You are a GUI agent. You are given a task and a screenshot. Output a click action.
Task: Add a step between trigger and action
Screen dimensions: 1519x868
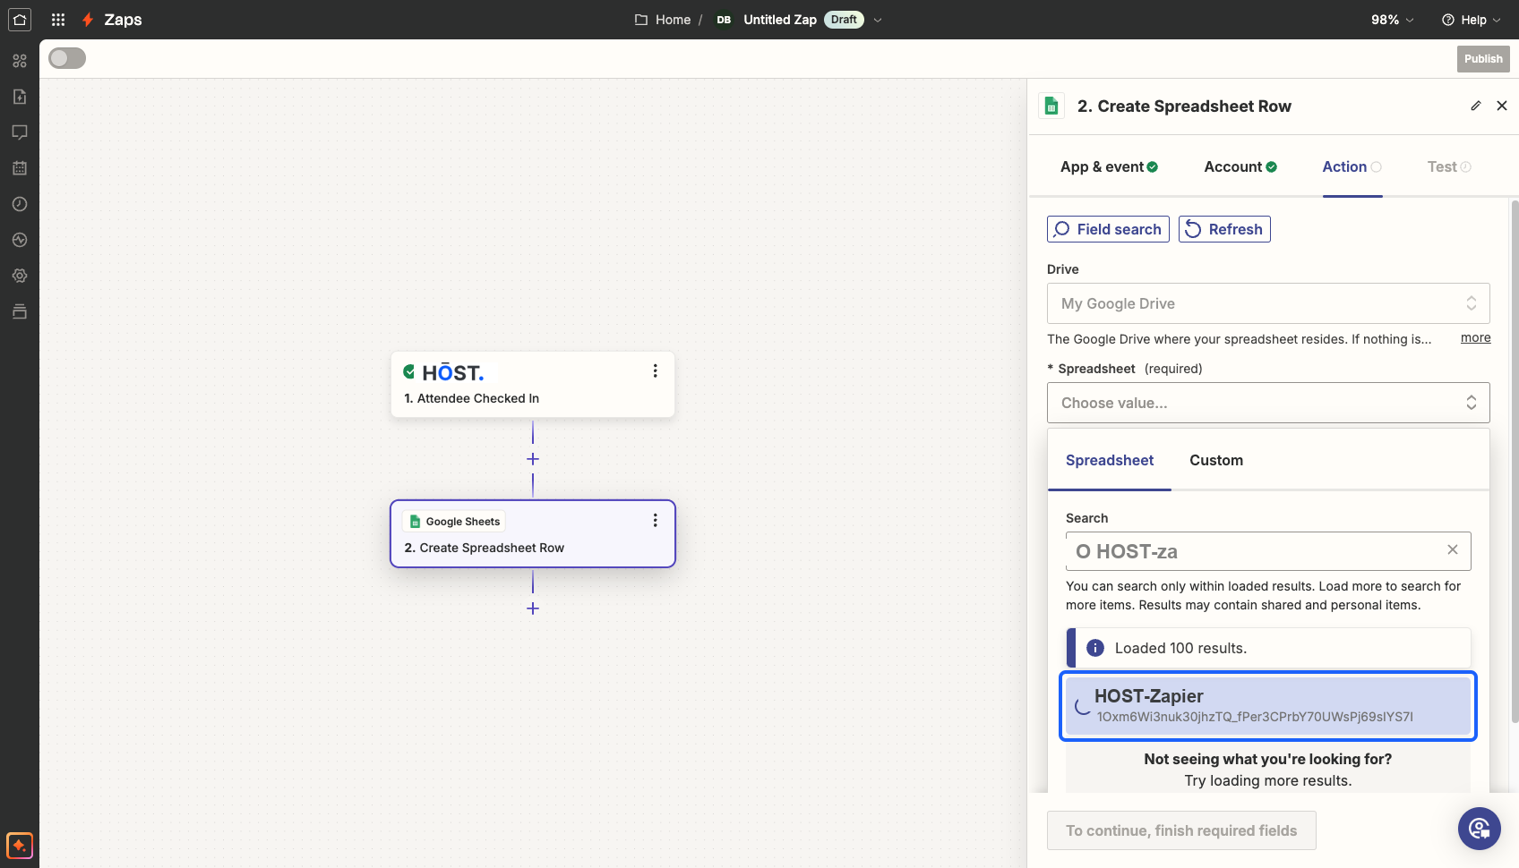(533, 459)
